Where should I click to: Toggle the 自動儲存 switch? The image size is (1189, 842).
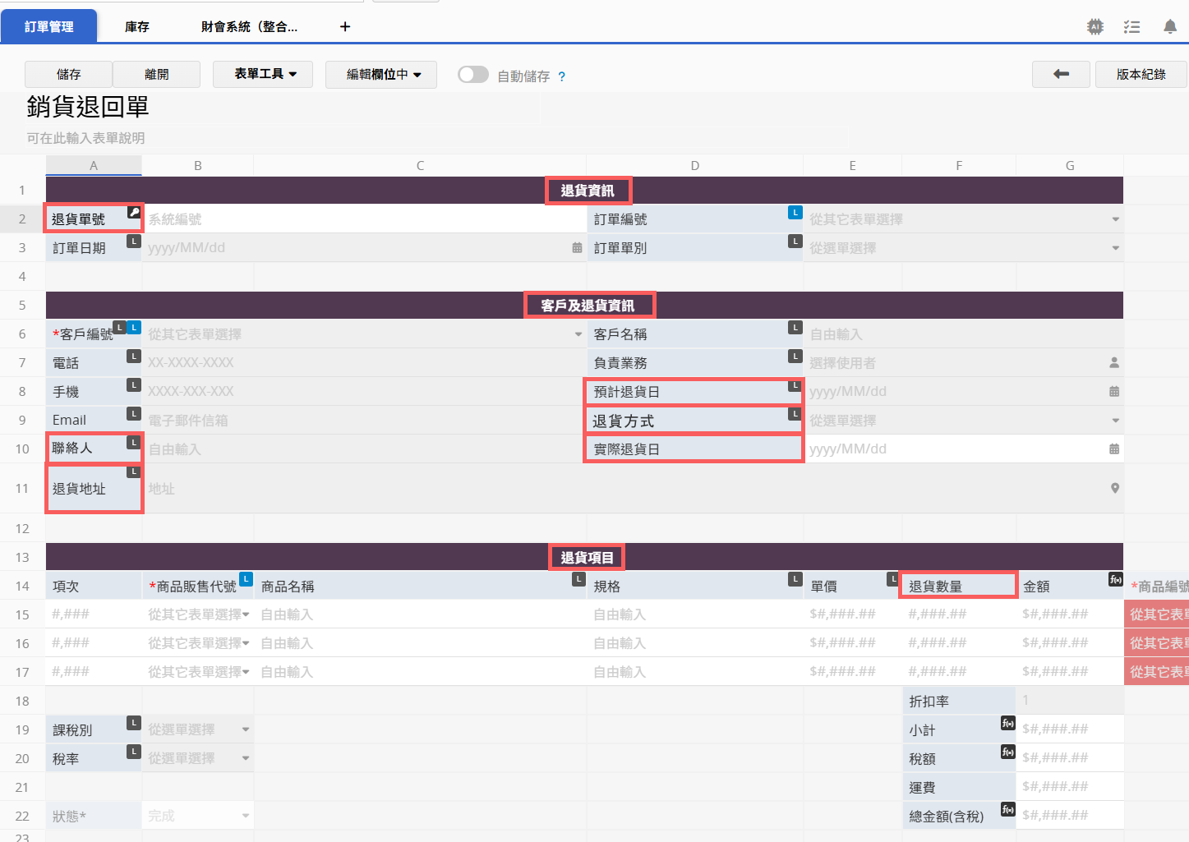point(473,75)
